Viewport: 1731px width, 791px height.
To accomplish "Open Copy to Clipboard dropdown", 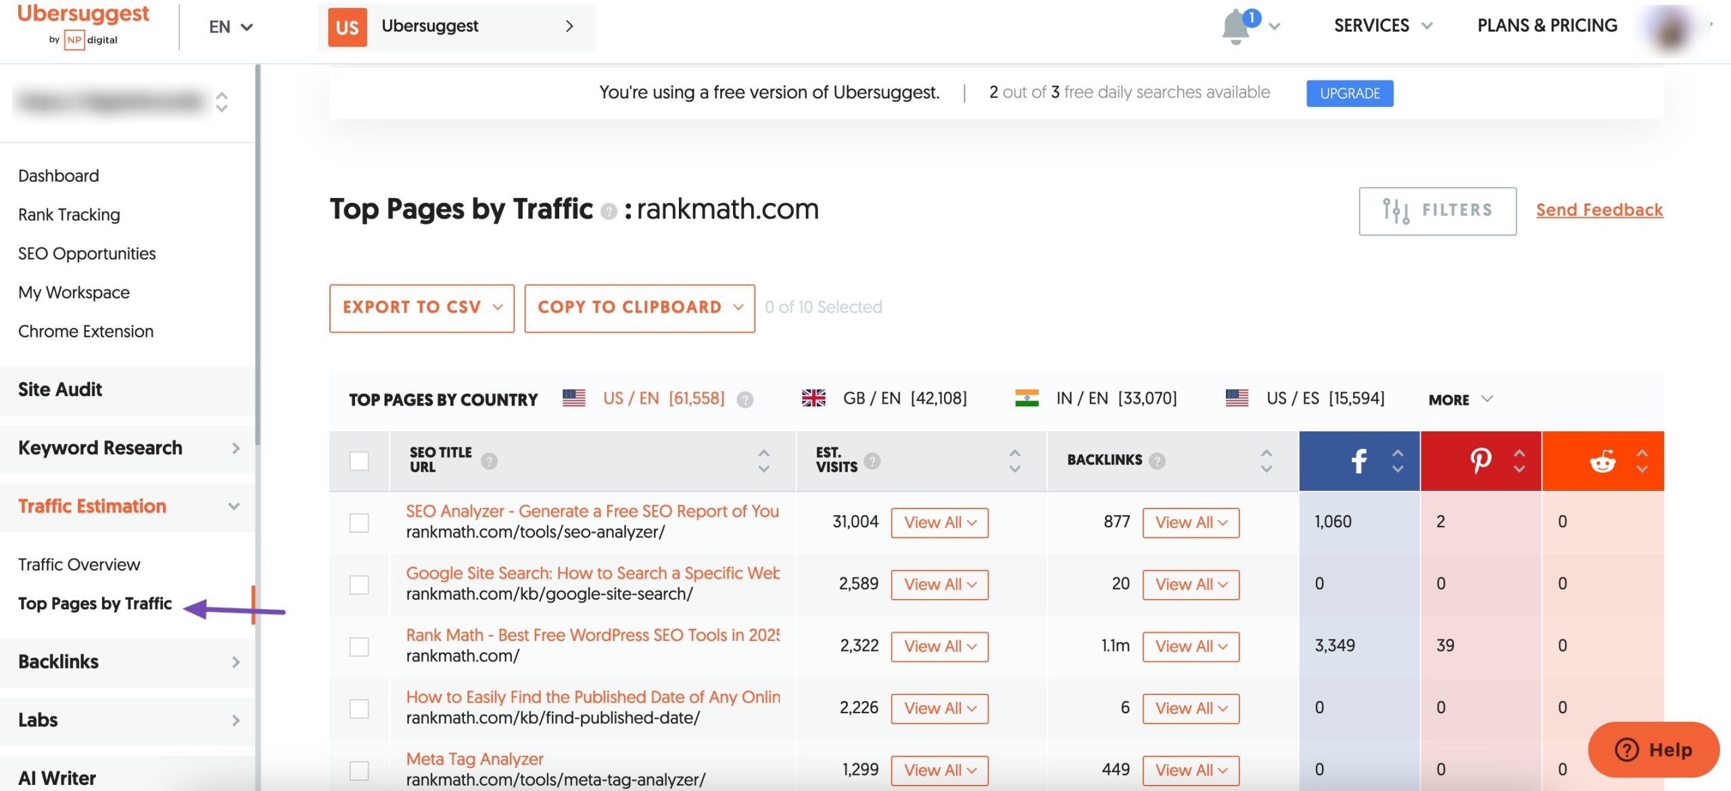I will [640, 308].
